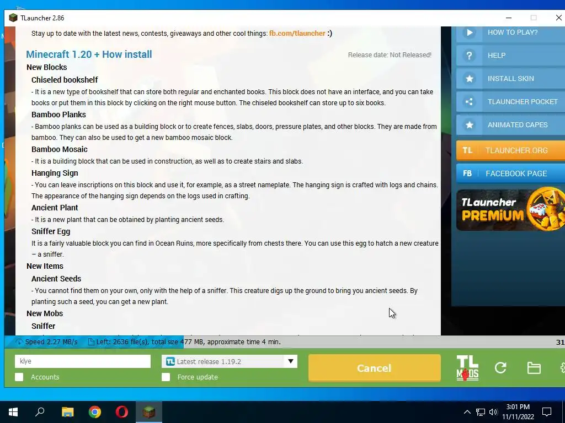Screen dimensions: 565x423
Task: Click the settings gear icon in the launcher
Action: pyautogui.click(x=562, y=367)
